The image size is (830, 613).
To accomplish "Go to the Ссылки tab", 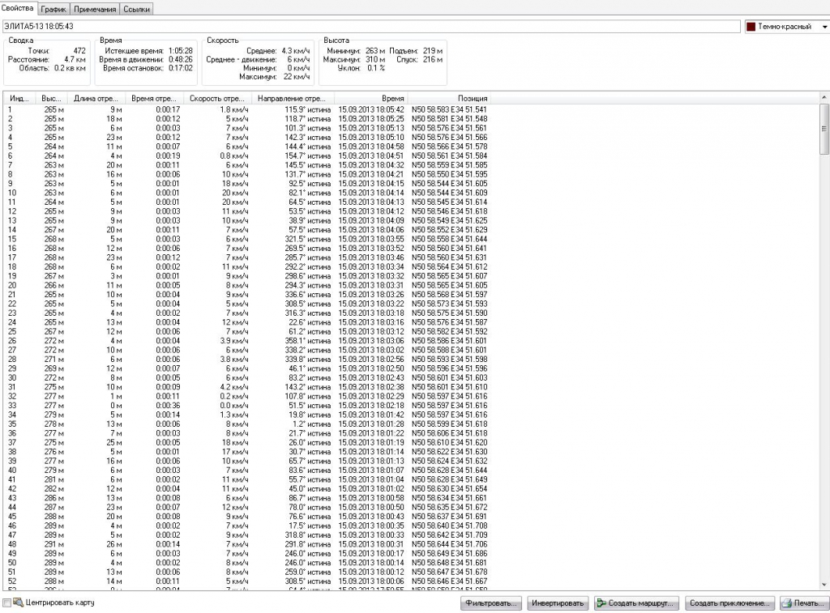I will pyautogui.click(x=136, y=9).
